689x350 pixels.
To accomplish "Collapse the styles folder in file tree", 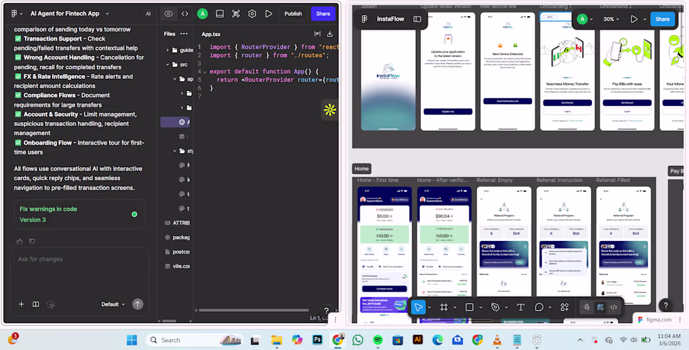I will [175, 151].
